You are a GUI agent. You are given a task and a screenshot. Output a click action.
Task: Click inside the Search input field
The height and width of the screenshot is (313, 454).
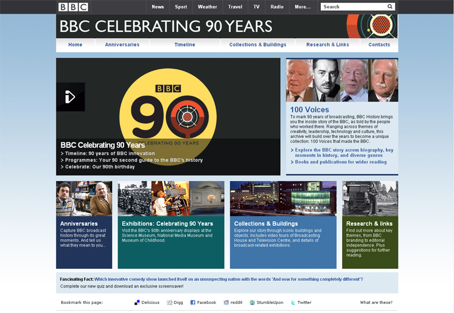tap(354, 7)
